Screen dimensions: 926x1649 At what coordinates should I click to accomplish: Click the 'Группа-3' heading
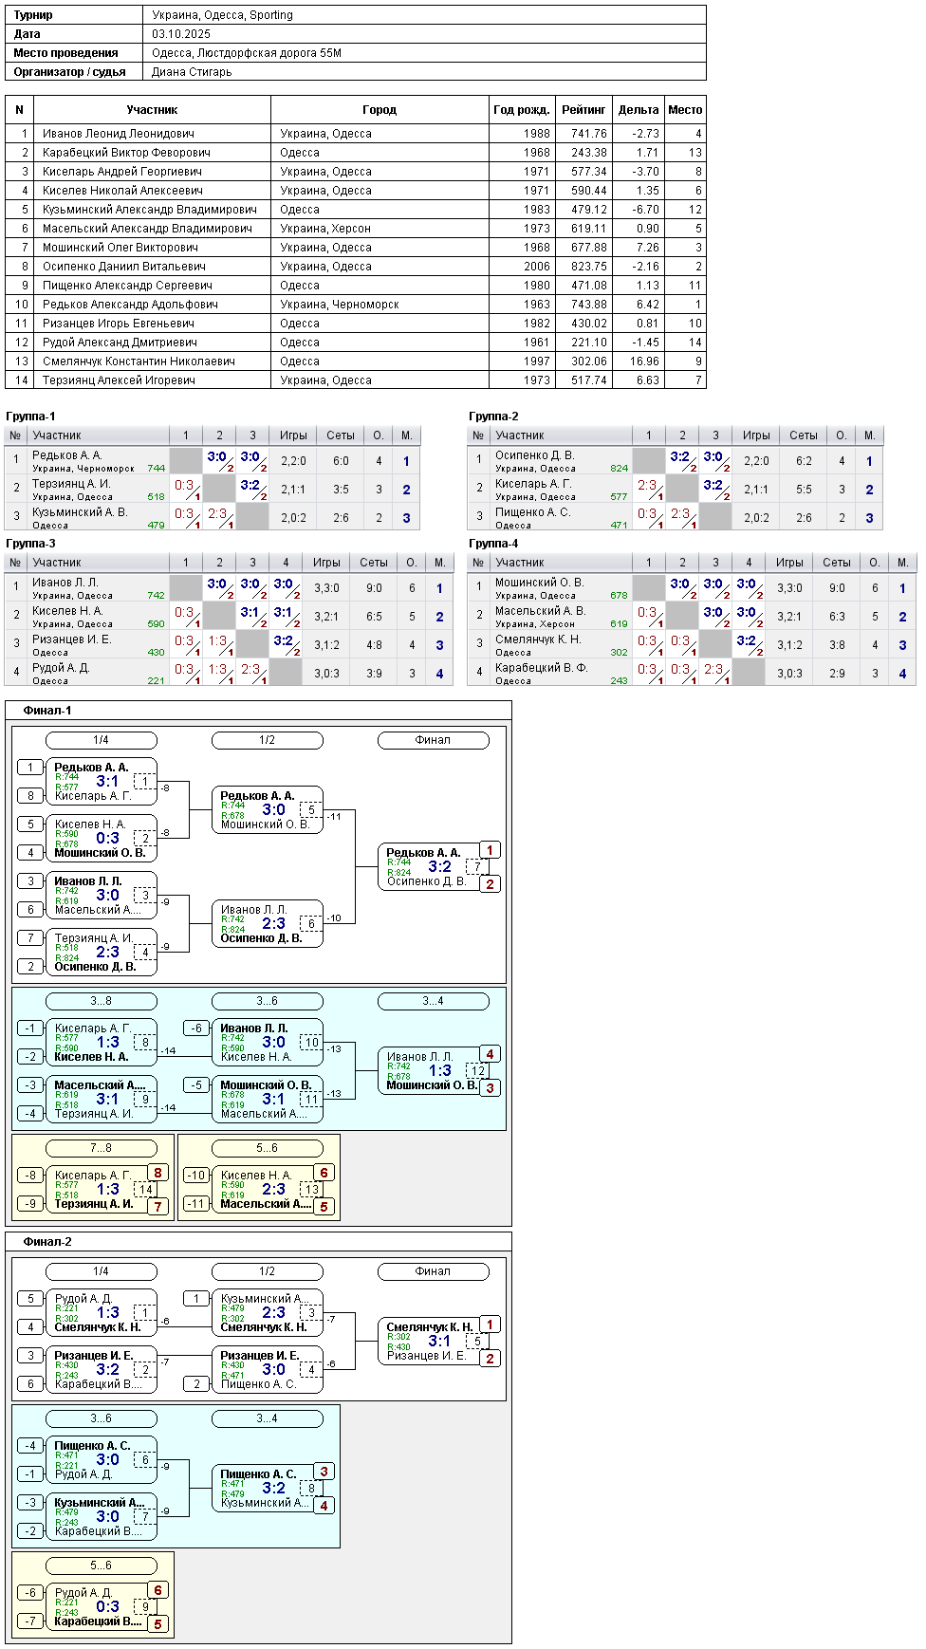[30, 544]
